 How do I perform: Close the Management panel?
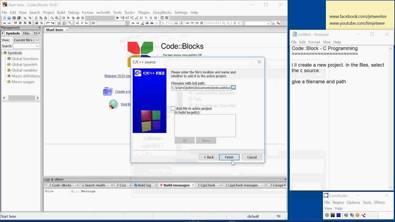pyautogui.click(x=39, y=28)
